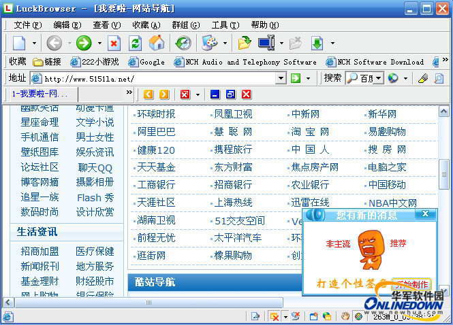
Task: Expand the full screen icon dropdown arrow
Action: tap(281, 44)
